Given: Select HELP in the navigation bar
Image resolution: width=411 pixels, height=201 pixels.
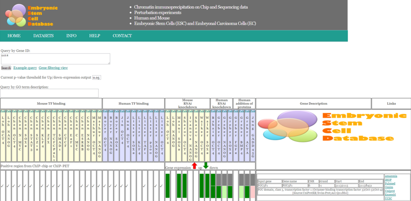Looking at the screenshot, I should [x=95, y=36].
